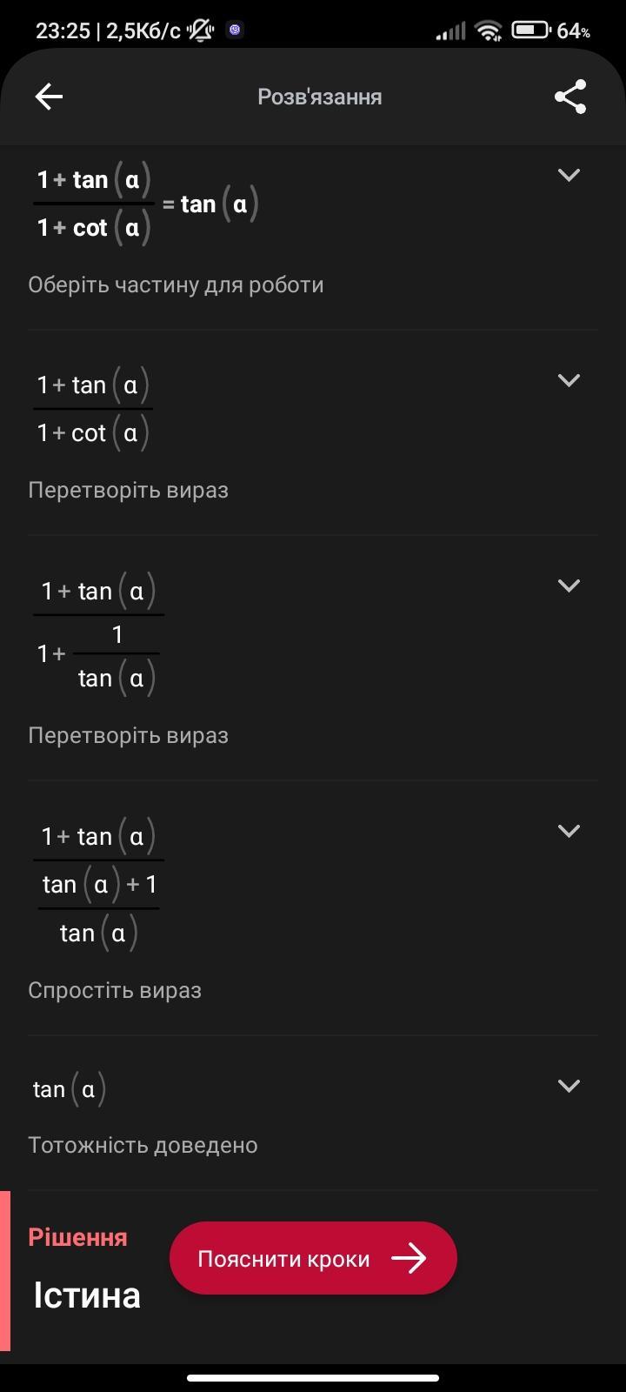The width and height of the screenshot is (626, 1392).
Task: Expand the step with 1 over tan(α)
Action: (x=569, y=586)
